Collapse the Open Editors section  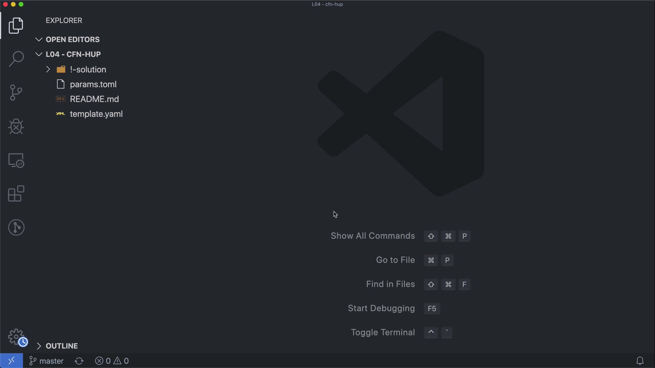[x=72, y=40]
